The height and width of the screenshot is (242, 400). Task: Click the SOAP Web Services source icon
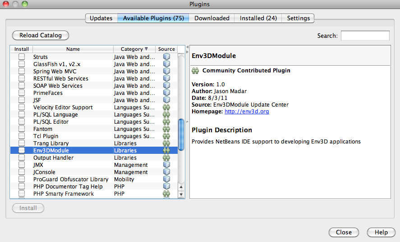coord(166,85)
